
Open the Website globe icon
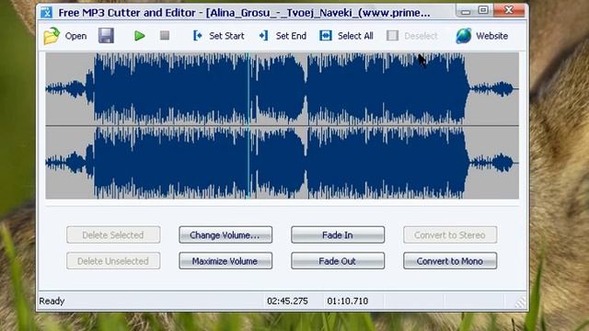[464, 36]
